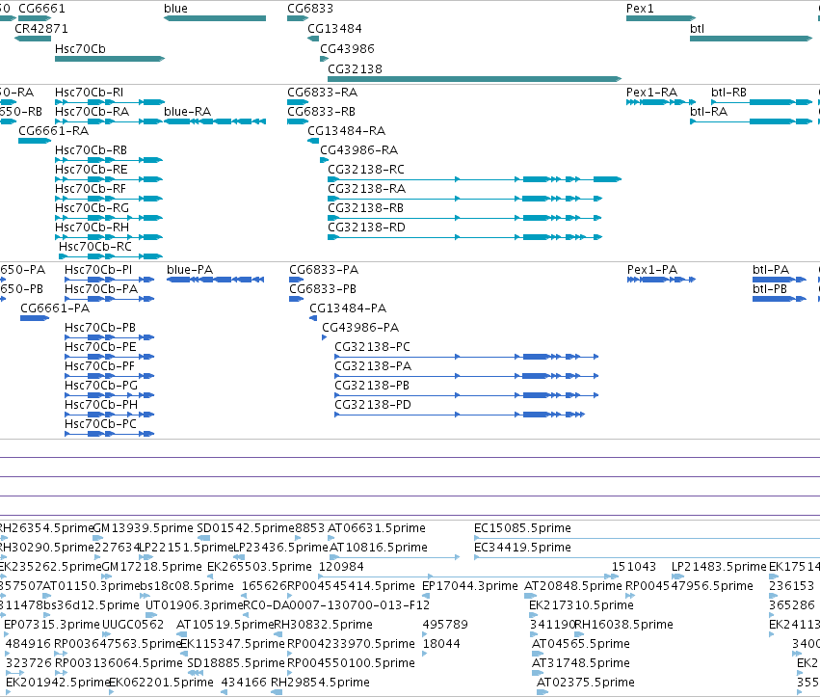This screenshot has width=820, height=697.
Task: Select EST AT02375.5prime
Action: (542, 692)
